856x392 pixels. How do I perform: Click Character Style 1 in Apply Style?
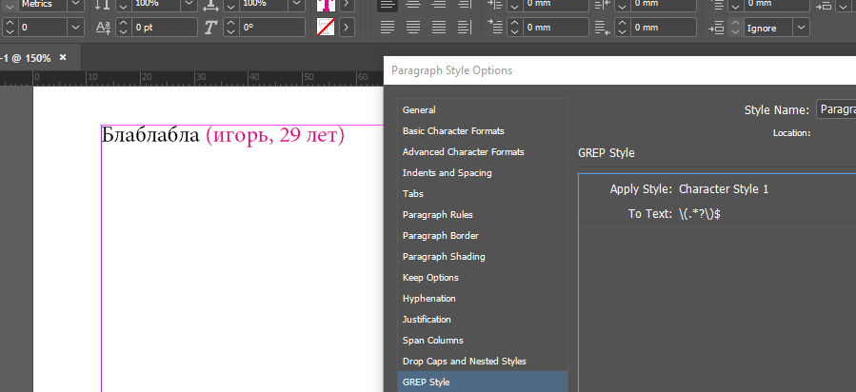[x=724, y=189]
